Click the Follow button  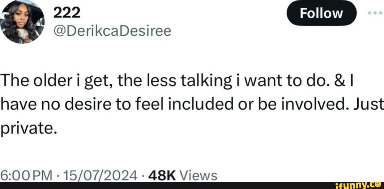click(321, 14)
